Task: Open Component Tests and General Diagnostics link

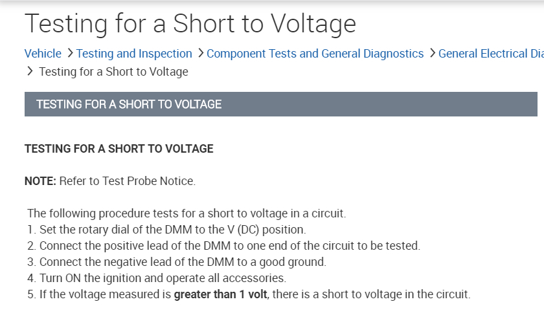Action: pyautogui.click(x=315, y=54)
